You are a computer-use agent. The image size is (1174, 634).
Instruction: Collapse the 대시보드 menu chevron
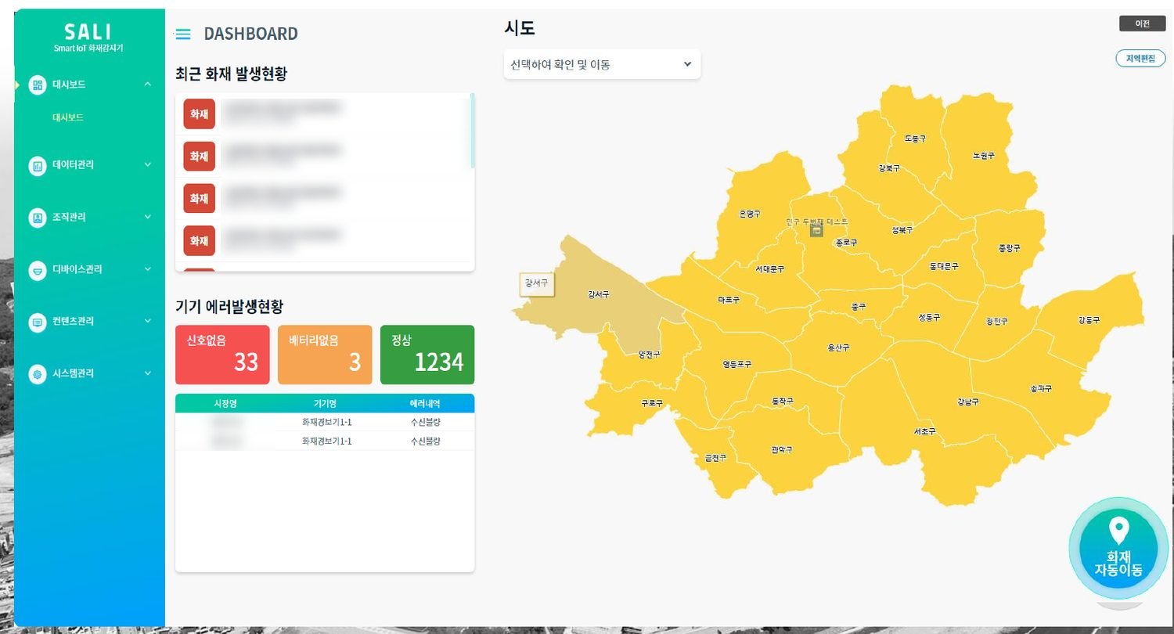(x=148, y=84)
